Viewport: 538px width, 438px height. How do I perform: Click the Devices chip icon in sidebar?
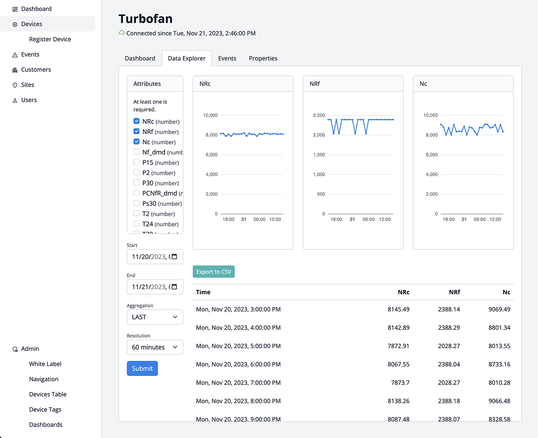tap(15, 24)
